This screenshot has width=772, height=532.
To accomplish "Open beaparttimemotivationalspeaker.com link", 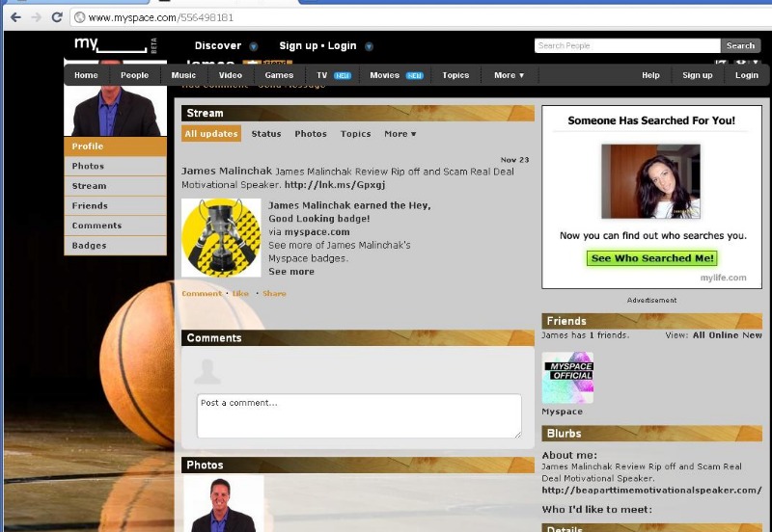I will point(651,491).
